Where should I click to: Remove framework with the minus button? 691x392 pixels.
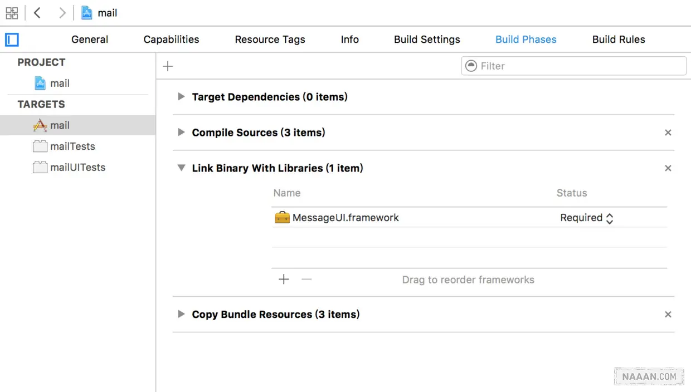tap(306, 280)
